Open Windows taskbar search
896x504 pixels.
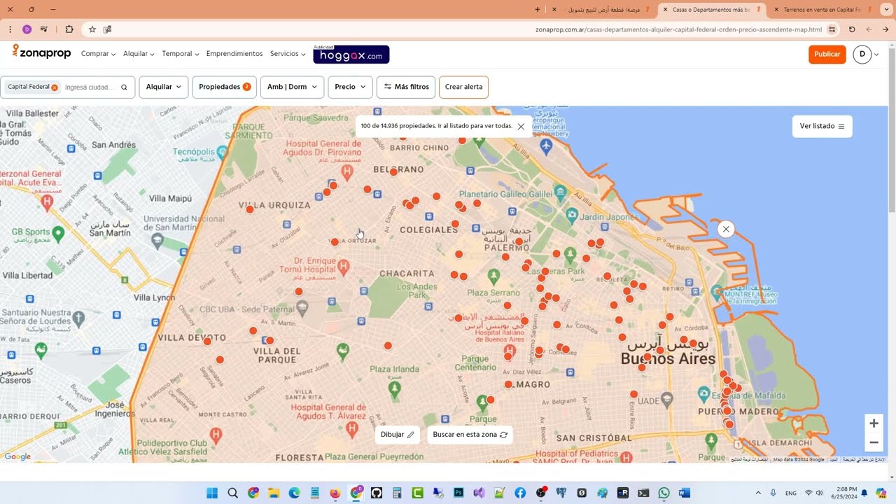[x=232, y=493]
